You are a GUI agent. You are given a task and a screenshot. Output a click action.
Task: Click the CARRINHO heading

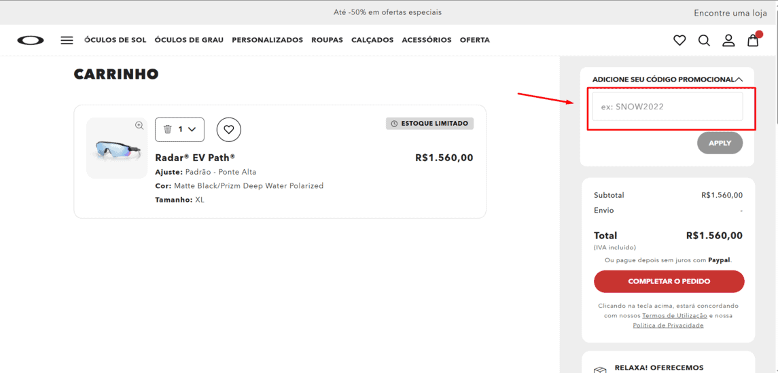pyautogui.click(x=116, y=75)
